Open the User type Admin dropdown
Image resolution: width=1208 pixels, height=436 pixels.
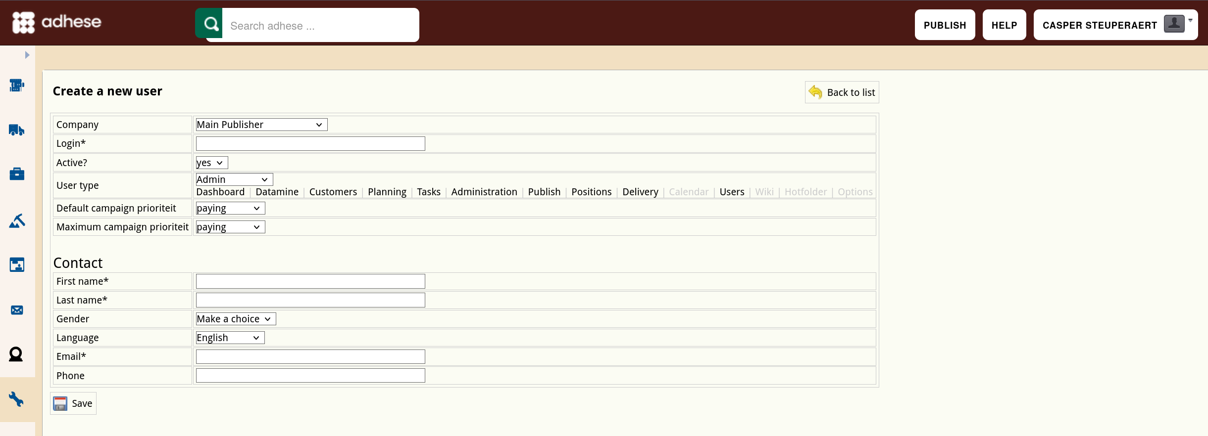click(x=234, y=179)
